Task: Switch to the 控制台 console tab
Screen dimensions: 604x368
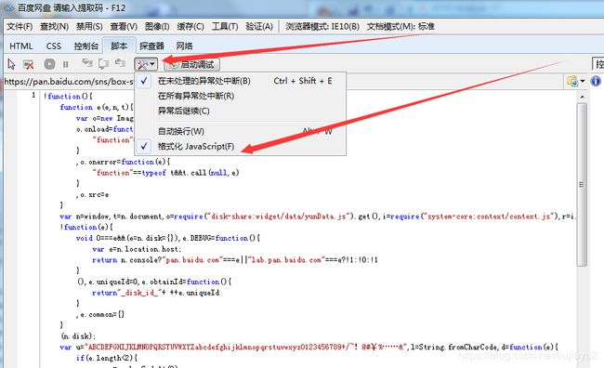Action: [86, 46]
